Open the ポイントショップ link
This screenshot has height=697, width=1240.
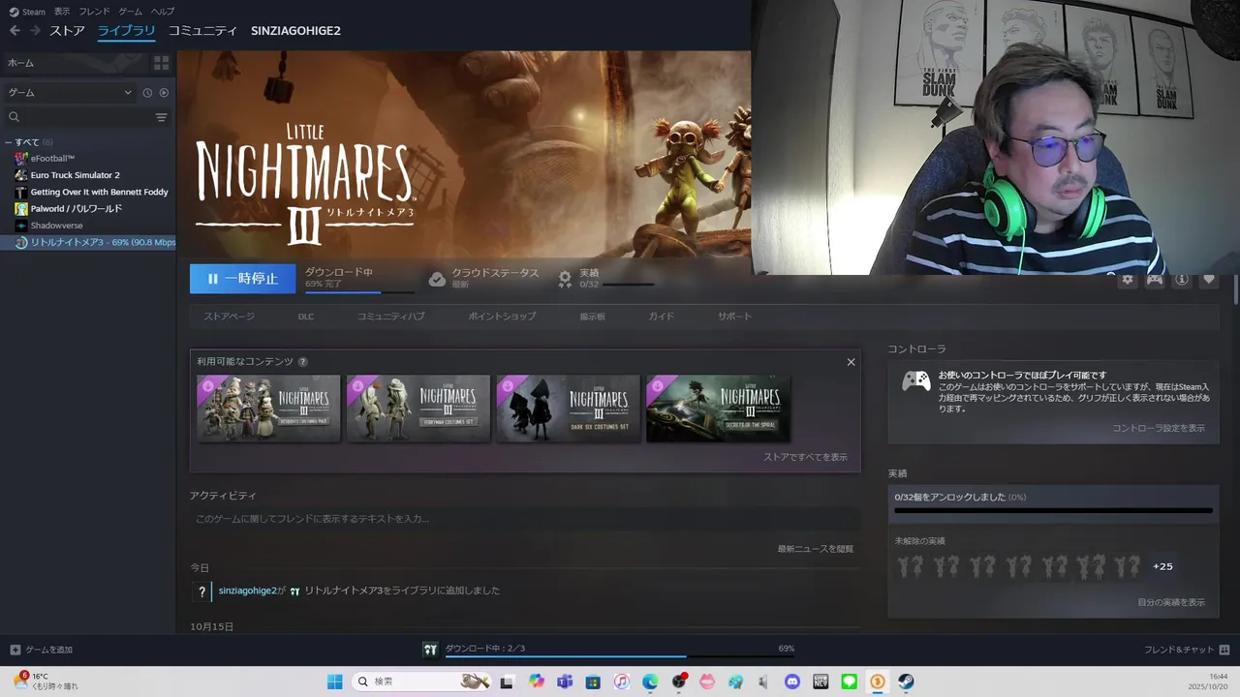[502, 317]
